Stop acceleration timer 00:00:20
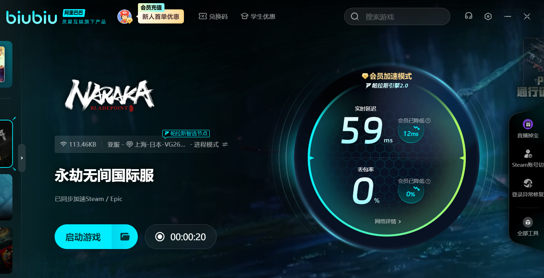The image size is (544, 278). [180, 237]
